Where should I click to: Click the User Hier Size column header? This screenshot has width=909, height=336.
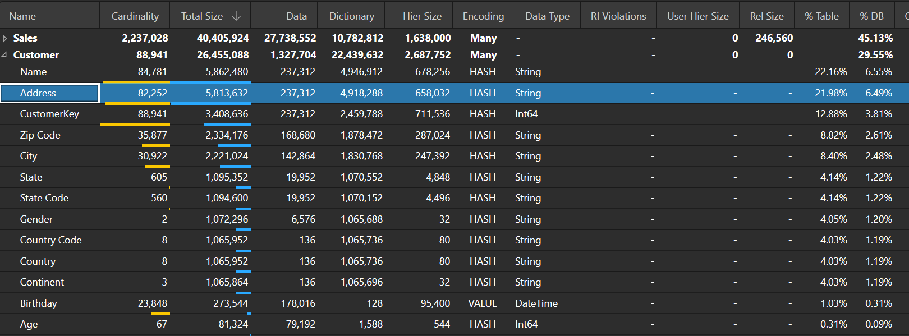(697, 16)
